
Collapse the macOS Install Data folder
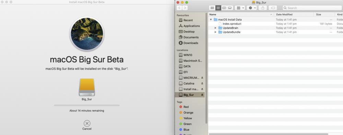click(x=211, y=19)
